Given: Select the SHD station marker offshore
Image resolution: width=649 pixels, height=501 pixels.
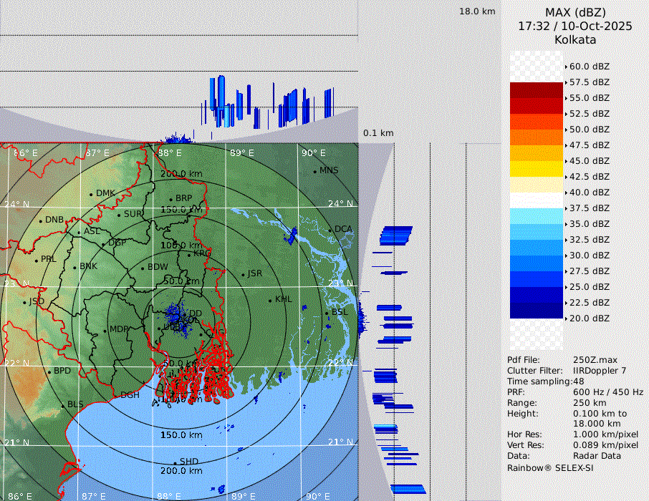Looking at the screenshot, I should click(175, 462).
